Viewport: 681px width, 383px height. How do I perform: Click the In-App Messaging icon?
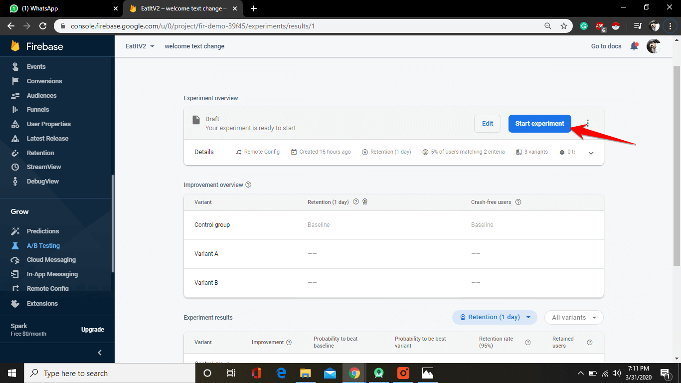point(15,274)
